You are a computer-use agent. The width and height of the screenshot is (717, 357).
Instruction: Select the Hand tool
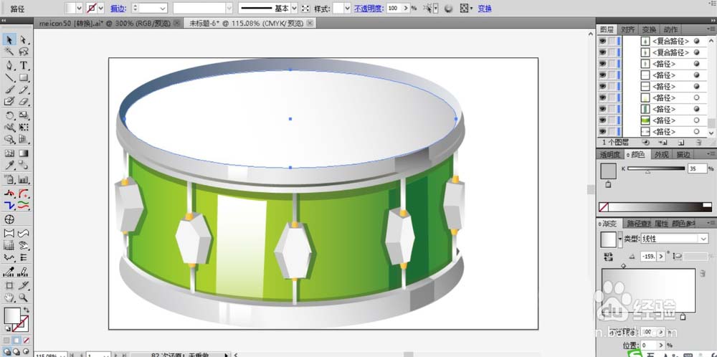(x=9, y=297)
